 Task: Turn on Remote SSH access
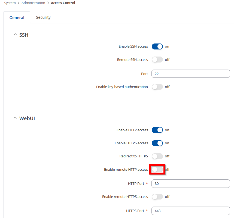(x=157, y=60)
